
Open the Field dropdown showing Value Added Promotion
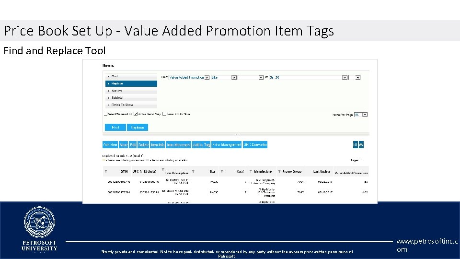pos(189,78)
